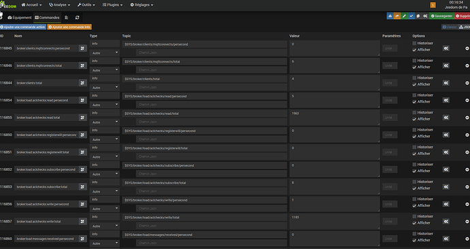
Task: Enable Historiser for command 116851
Action: pos(414,147)
